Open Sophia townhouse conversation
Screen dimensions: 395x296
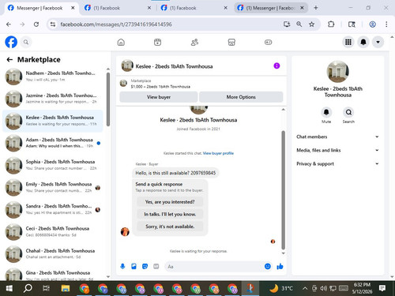(x=53, y=165)
